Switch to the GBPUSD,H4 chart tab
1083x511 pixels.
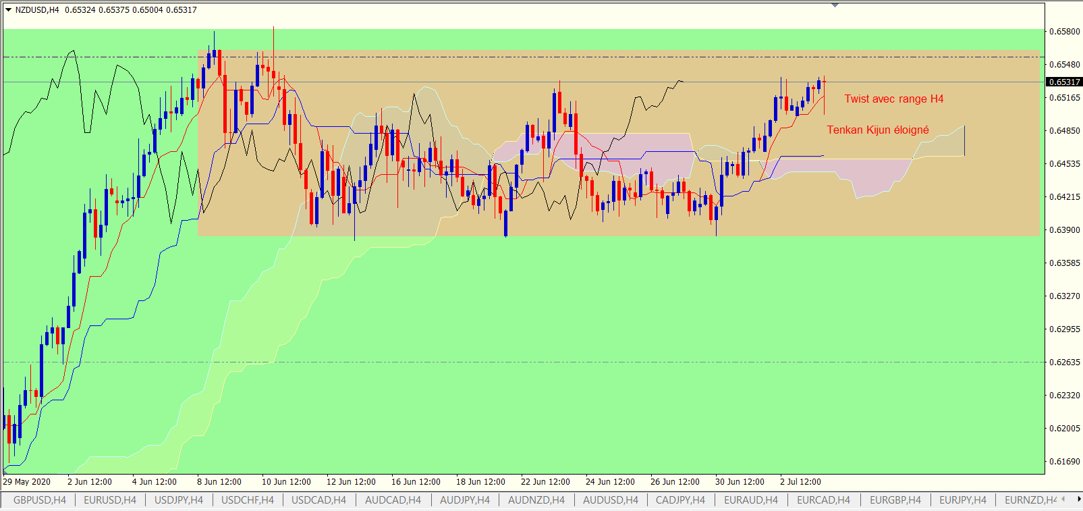point(39,500)
